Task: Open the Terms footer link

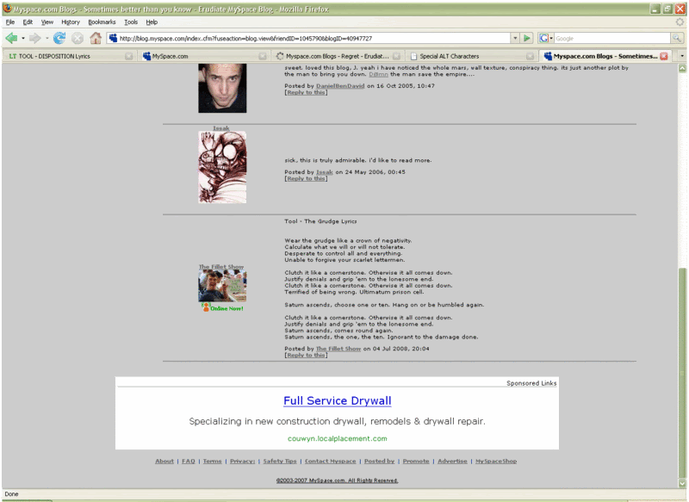Action: coord(212,462)
